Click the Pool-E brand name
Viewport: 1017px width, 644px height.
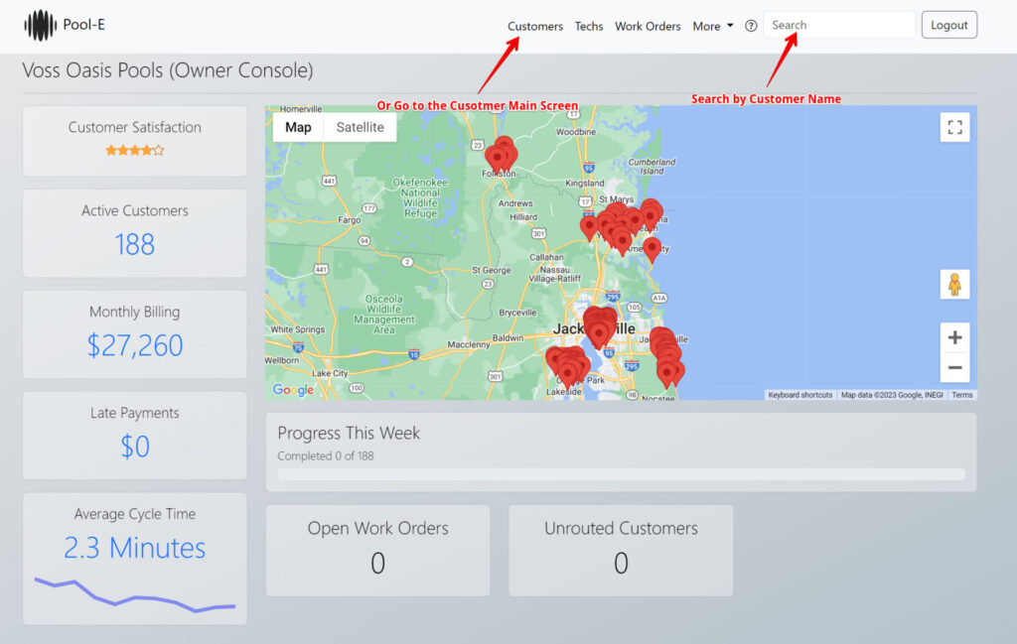tap(83, 25)
